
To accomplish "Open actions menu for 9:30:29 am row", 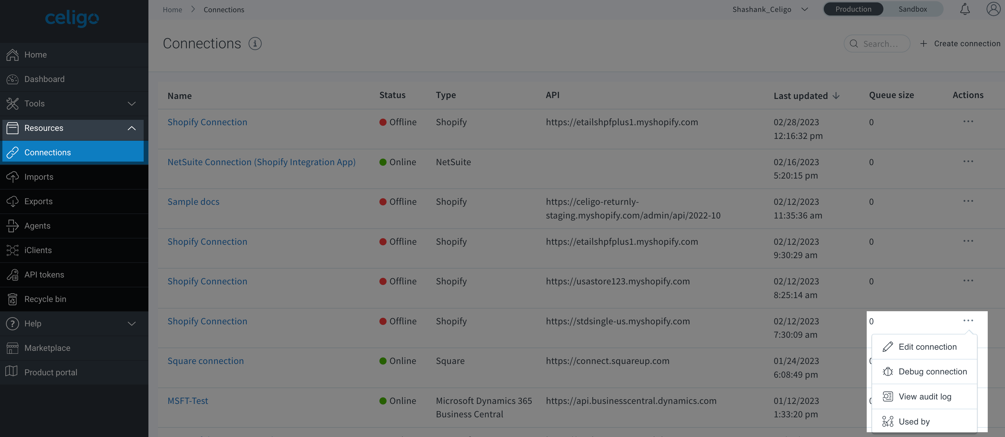I will [968, 241].
